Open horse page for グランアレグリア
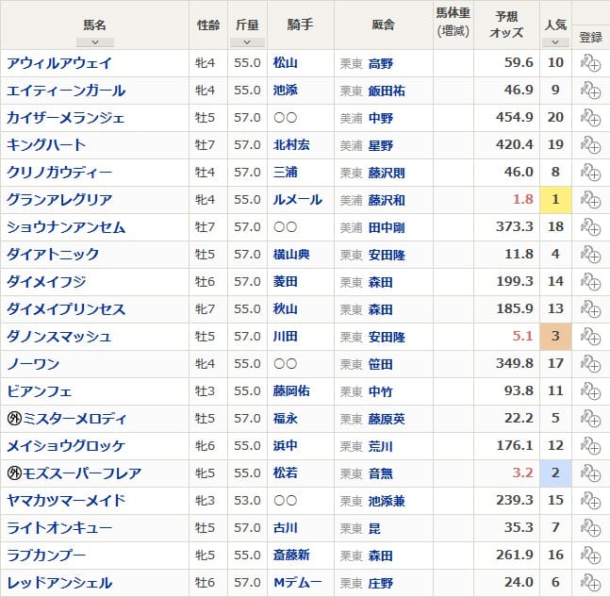Viewport: 610px width, 597px height. click(x=59, y=200)
